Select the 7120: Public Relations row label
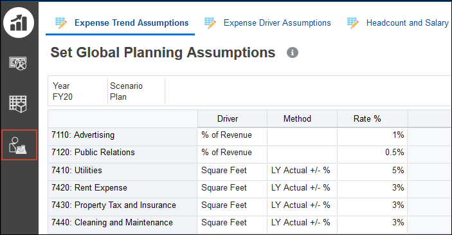The width and height of the screenshot is (452, 235). (123, 154)
